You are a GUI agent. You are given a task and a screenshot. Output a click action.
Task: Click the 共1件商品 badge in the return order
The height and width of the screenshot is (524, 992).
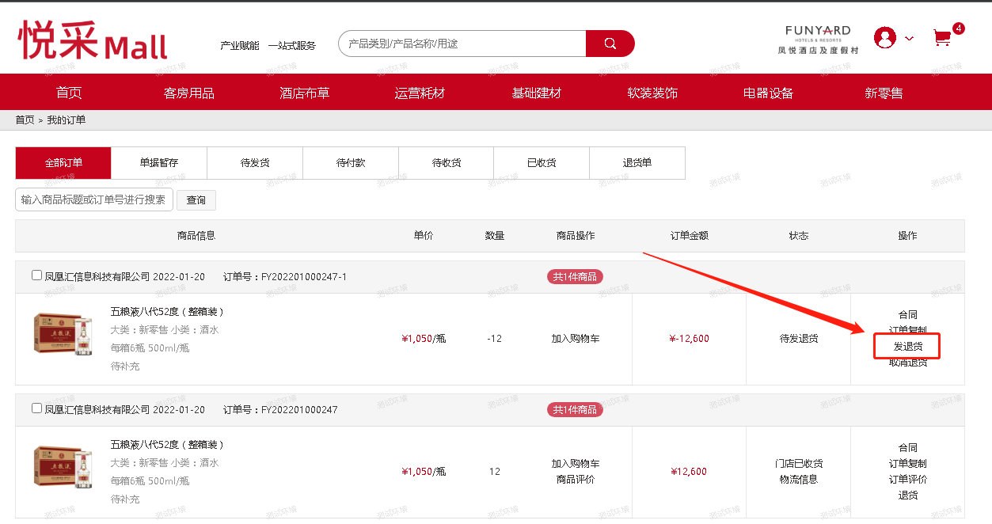[575, 277]
